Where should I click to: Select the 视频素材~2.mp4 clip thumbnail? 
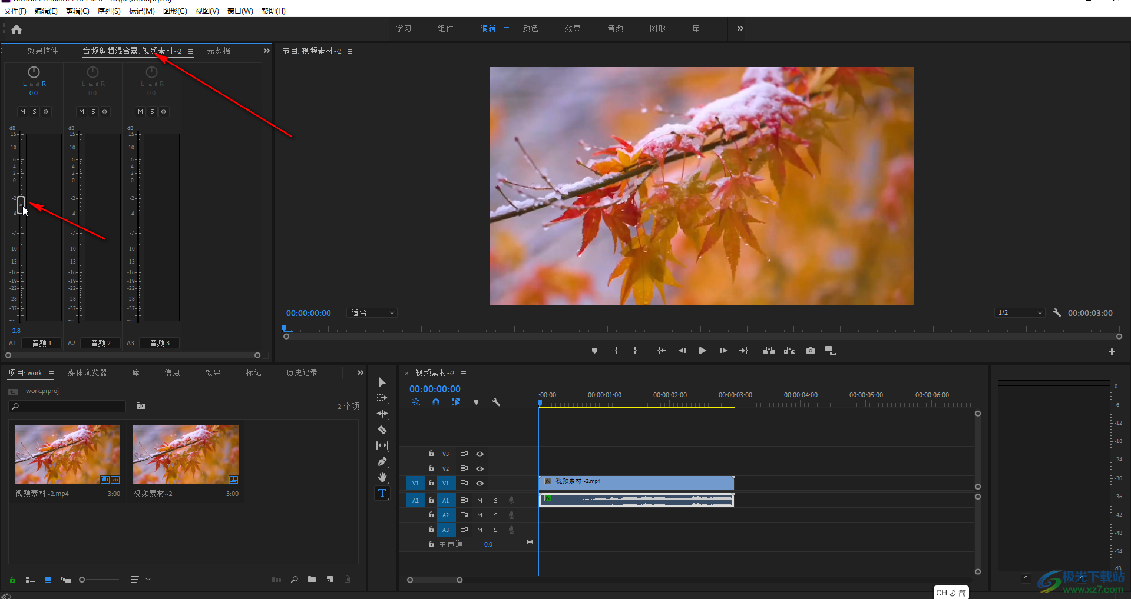tap(67, 454)
